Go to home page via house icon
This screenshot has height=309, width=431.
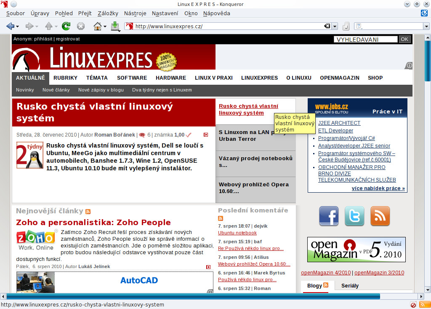click(98, 26)
